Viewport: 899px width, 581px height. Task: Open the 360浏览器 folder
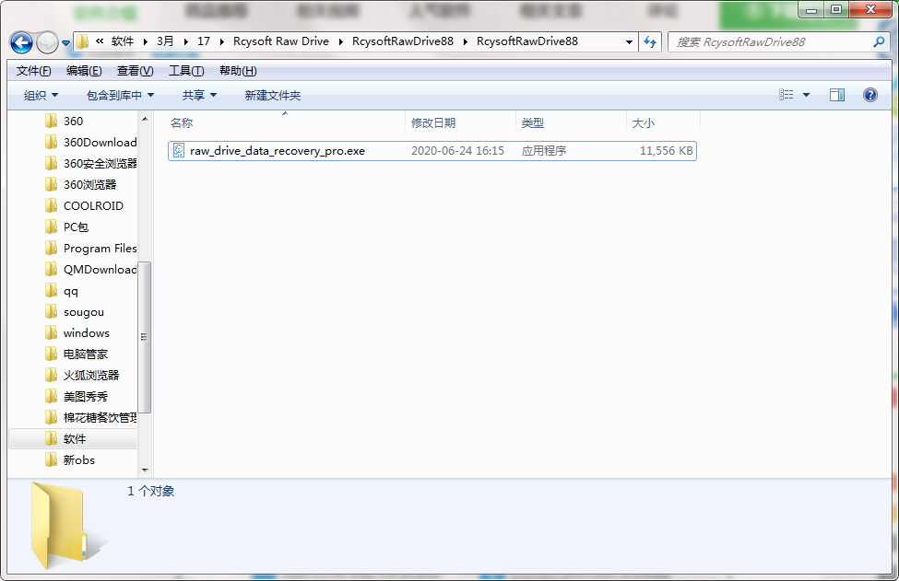[89, 185]
